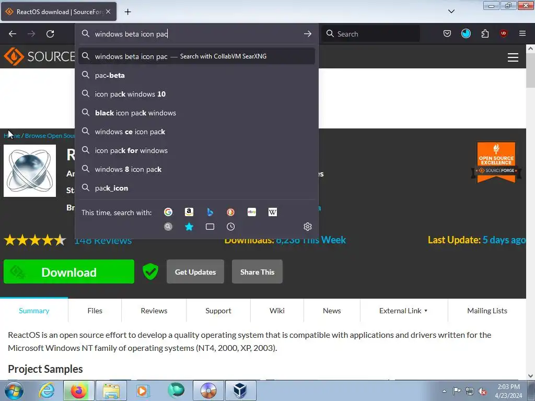Select suggestion 'icon pack windows 10'
The width and height of the screenshot is (535, 401).
pyautogui.click(x=196, y=94)
